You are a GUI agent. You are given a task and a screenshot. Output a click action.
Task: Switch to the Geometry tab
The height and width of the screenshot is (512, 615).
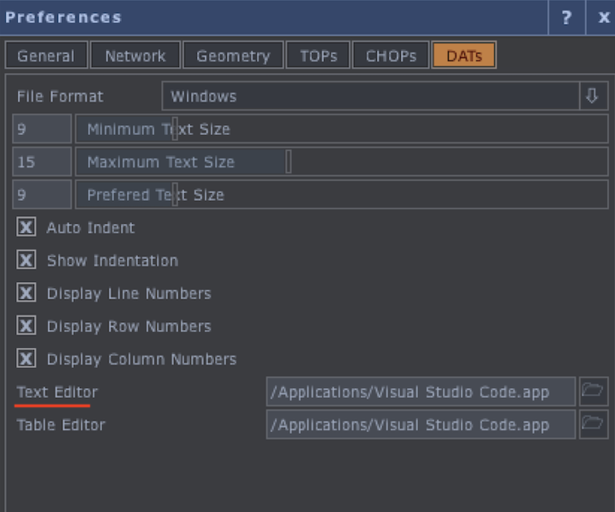tap(233, 55)
